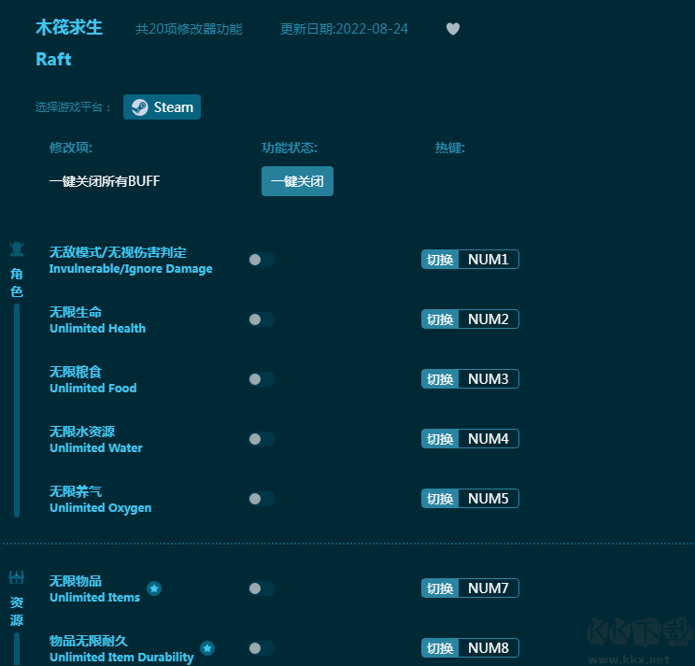The image size is (695, 666).
Task: Edit the NUM4 hotkey field
Action: click(x=489, y=439)
